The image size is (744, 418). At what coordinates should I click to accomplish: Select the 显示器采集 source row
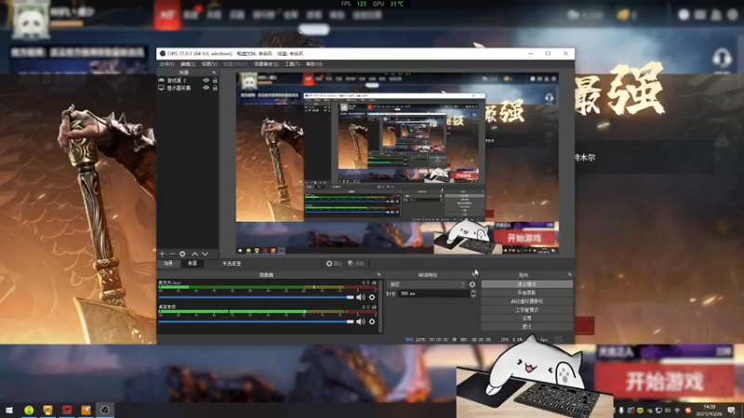coord(188,88)
